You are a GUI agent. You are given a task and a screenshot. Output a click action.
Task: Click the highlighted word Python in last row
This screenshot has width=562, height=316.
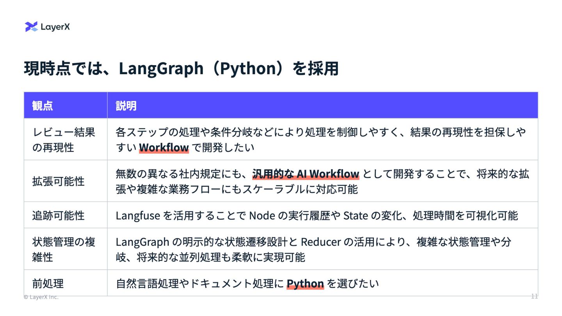click(x=305, y=284)
